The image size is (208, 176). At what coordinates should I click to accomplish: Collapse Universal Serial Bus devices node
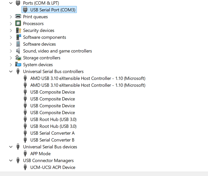(11, 147)
